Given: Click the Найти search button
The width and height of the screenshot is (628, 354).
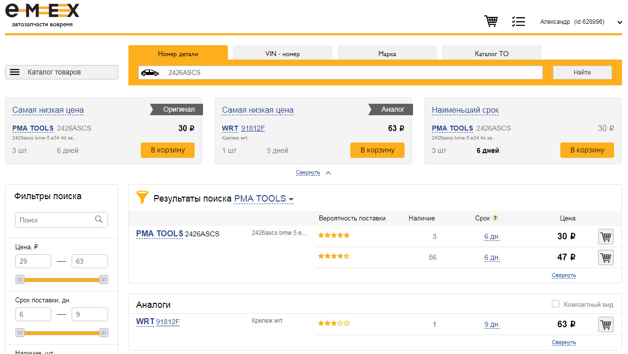Looking at the screenshot, I should coord(582,72).
